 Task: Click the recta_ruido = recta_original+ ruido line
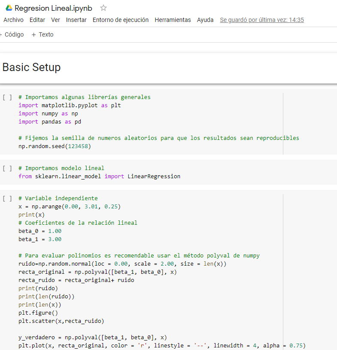76,280
